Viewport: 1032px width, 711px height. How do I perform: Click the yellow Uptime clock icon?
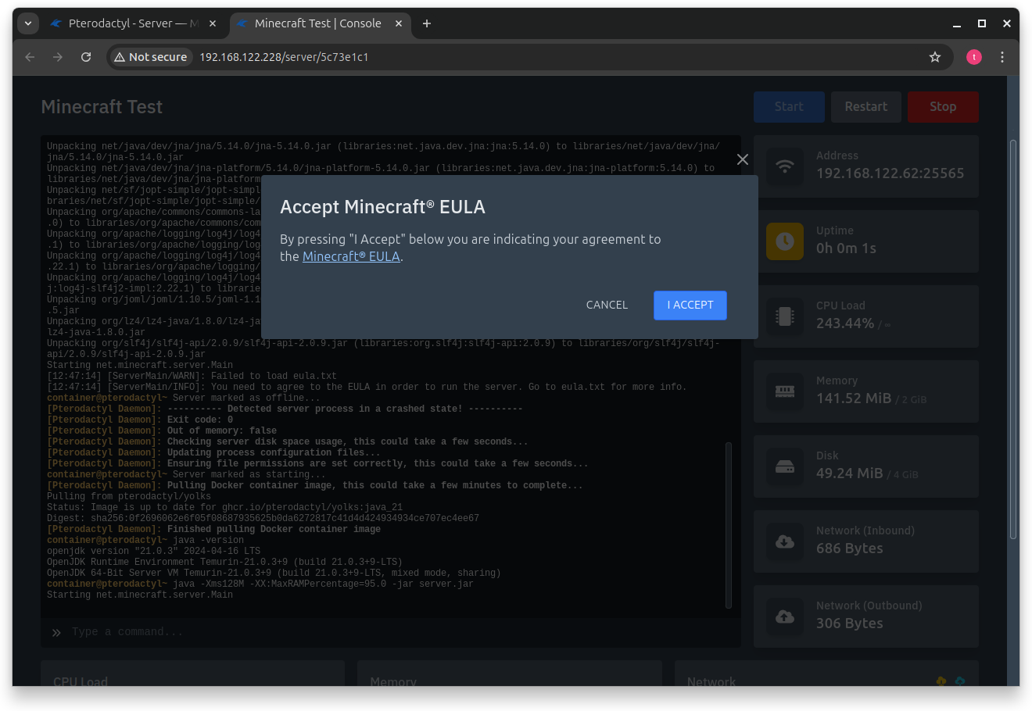(x=784, y=241)
